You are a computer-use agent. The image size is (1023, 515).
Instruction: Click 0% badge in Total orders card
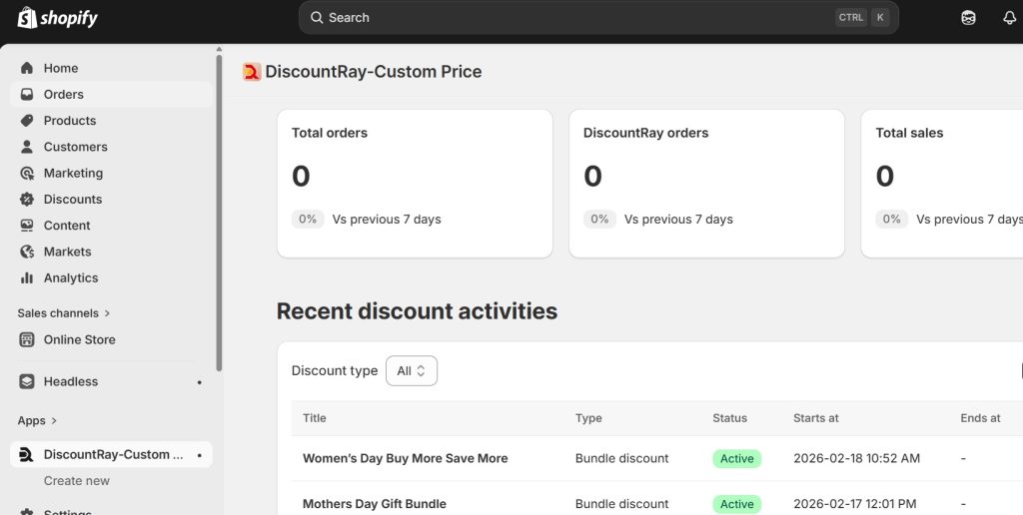(308, 219)
